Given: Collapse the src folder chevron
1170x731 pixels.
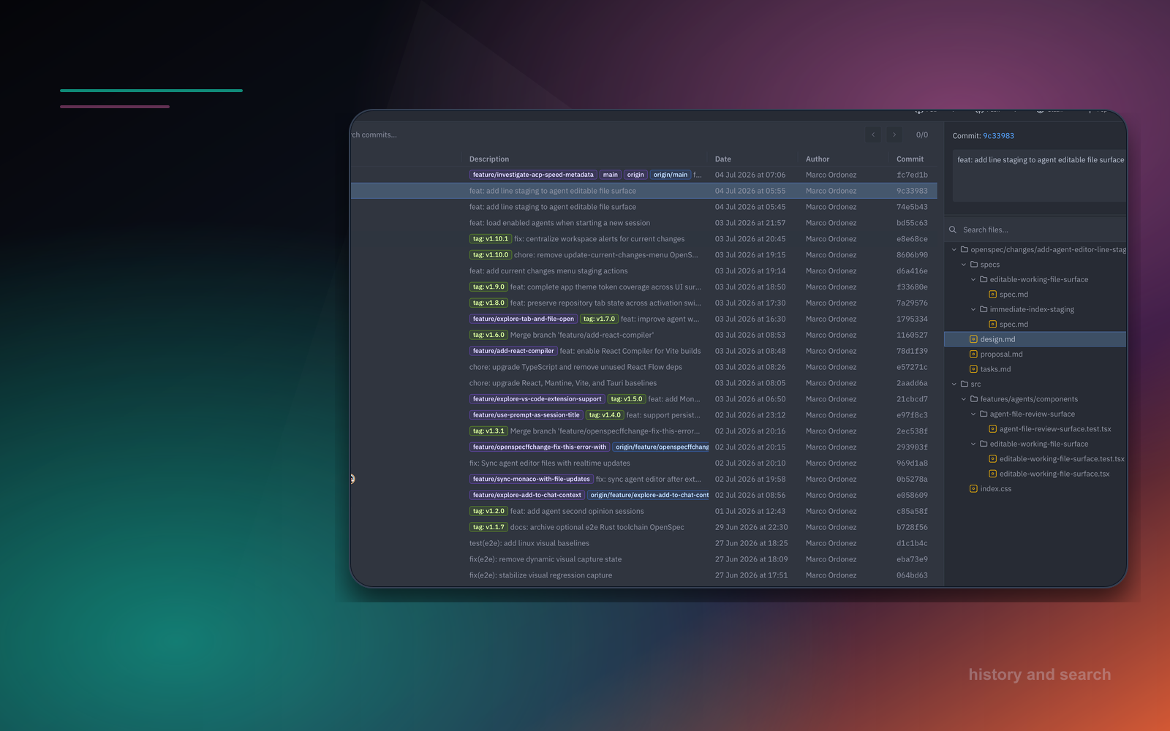Looking at the screenshot, I should (954, 385).
